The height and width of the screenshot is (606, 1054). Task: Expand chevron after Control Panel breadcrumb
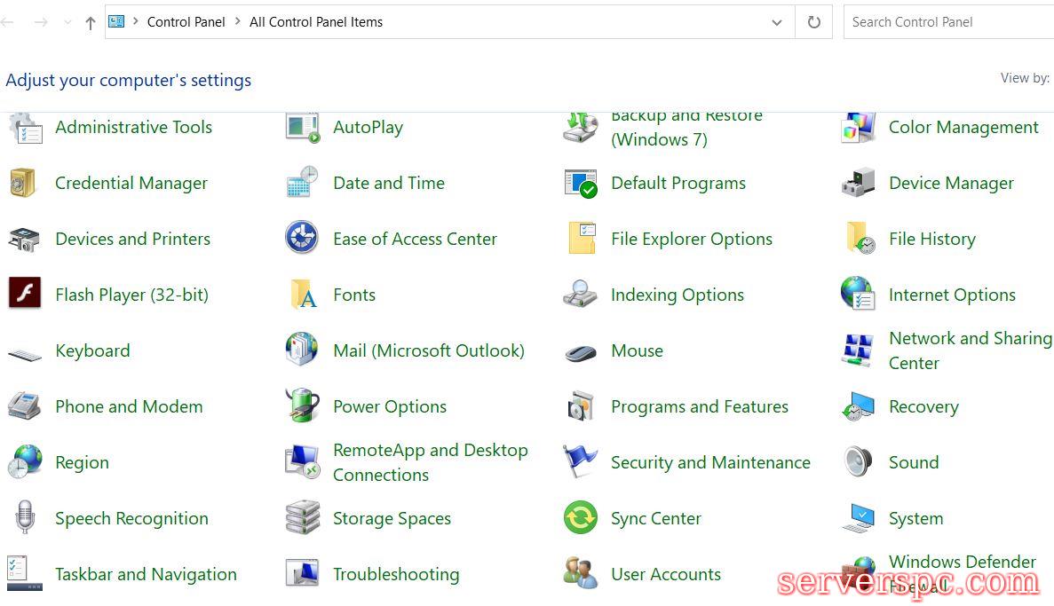tap(238, 22)
